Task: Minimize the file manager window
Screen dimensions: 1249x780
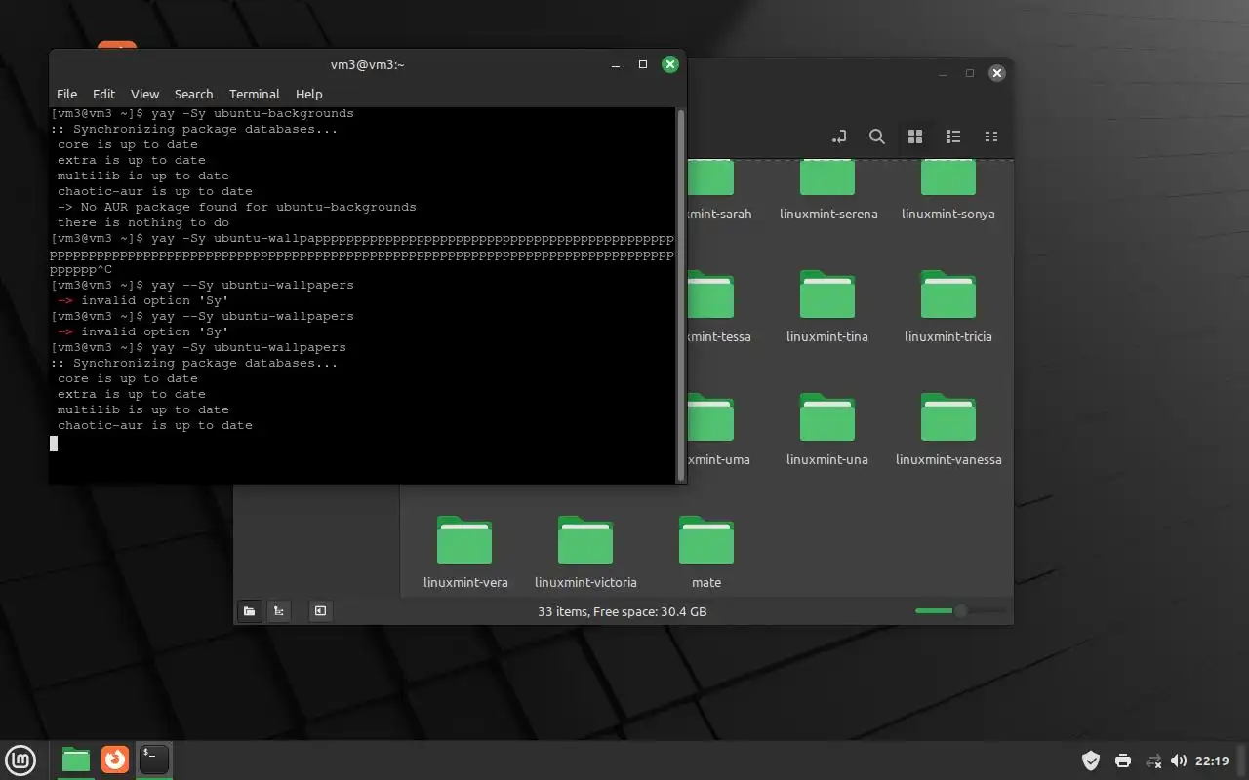Action: click(943, 73)
